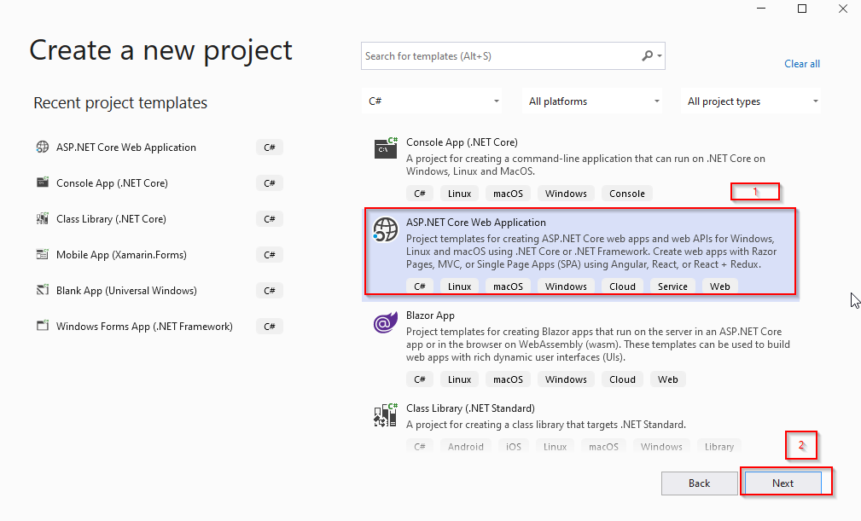
Task: Open the All project types dropdown
Action: (749, 101)
